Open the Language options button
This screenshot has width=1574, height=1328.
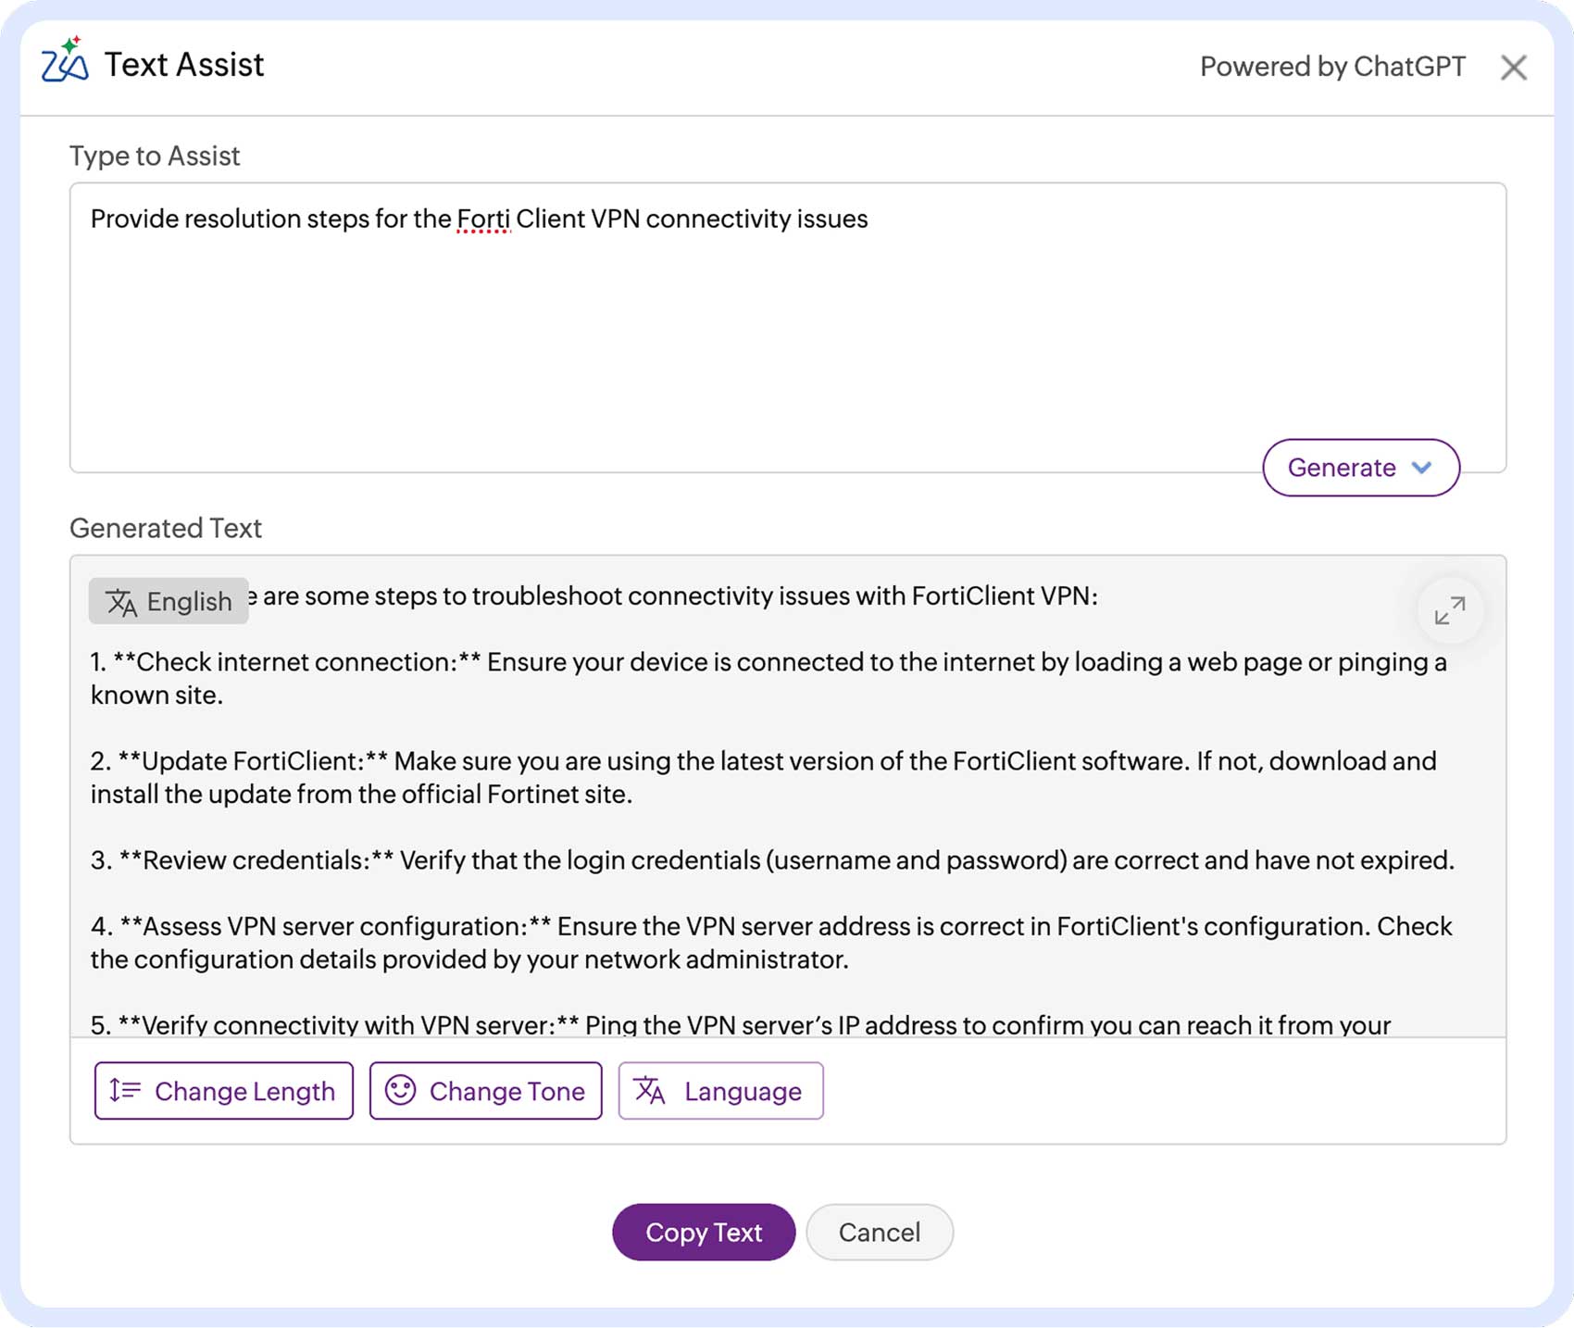click(720, 1091)
